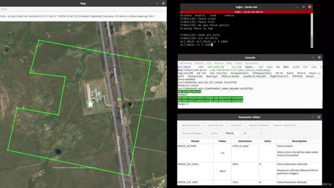Click the battery status line in Console
Viewport: 334px width, 188px height.
tap(192, 70)
